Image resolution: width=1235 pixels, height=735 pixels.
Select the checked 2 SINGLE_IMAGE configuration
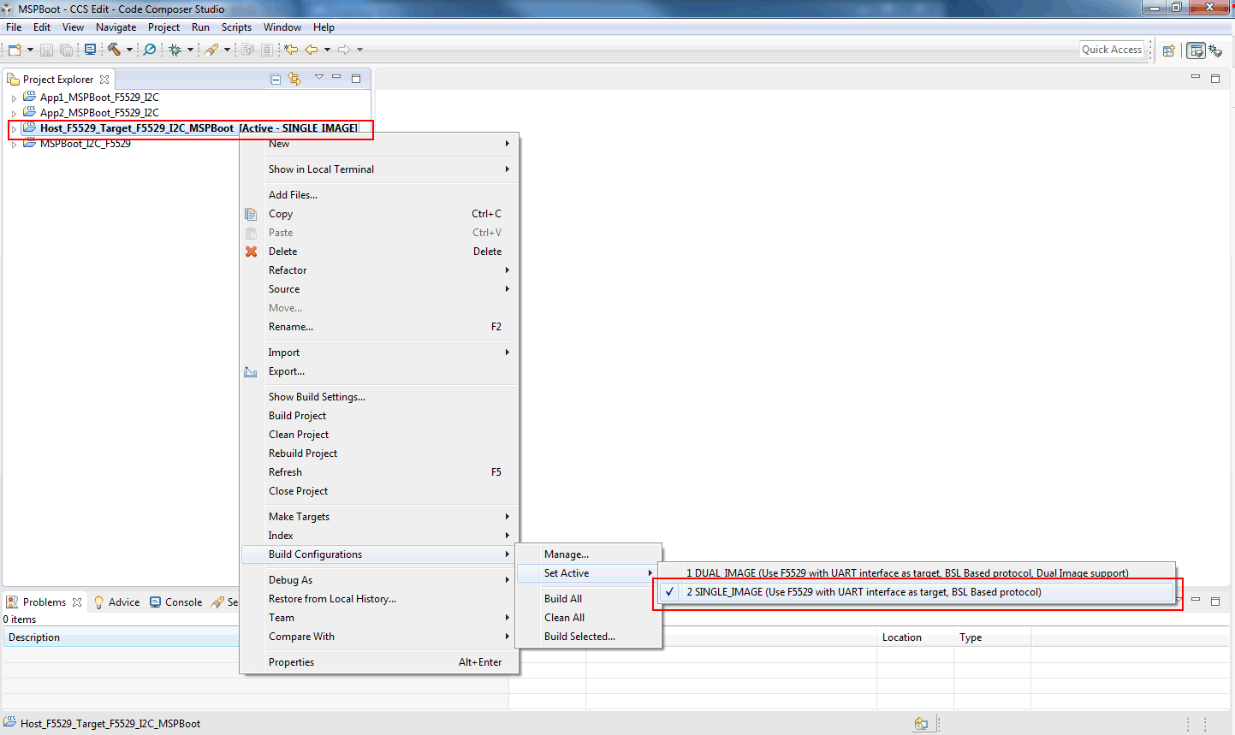tap(917, 592)
